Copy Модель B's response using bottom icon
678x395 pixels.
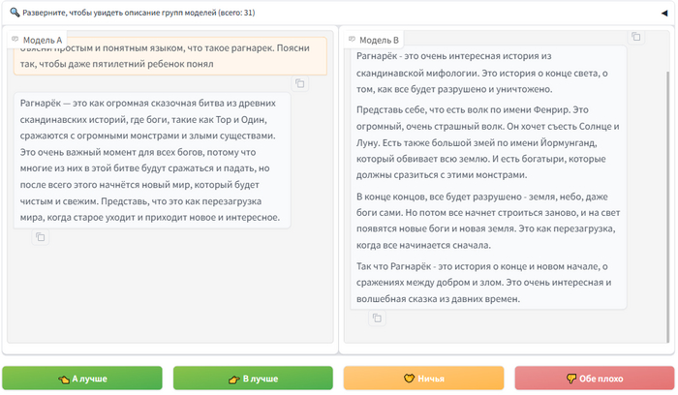(x=377, y=318)
